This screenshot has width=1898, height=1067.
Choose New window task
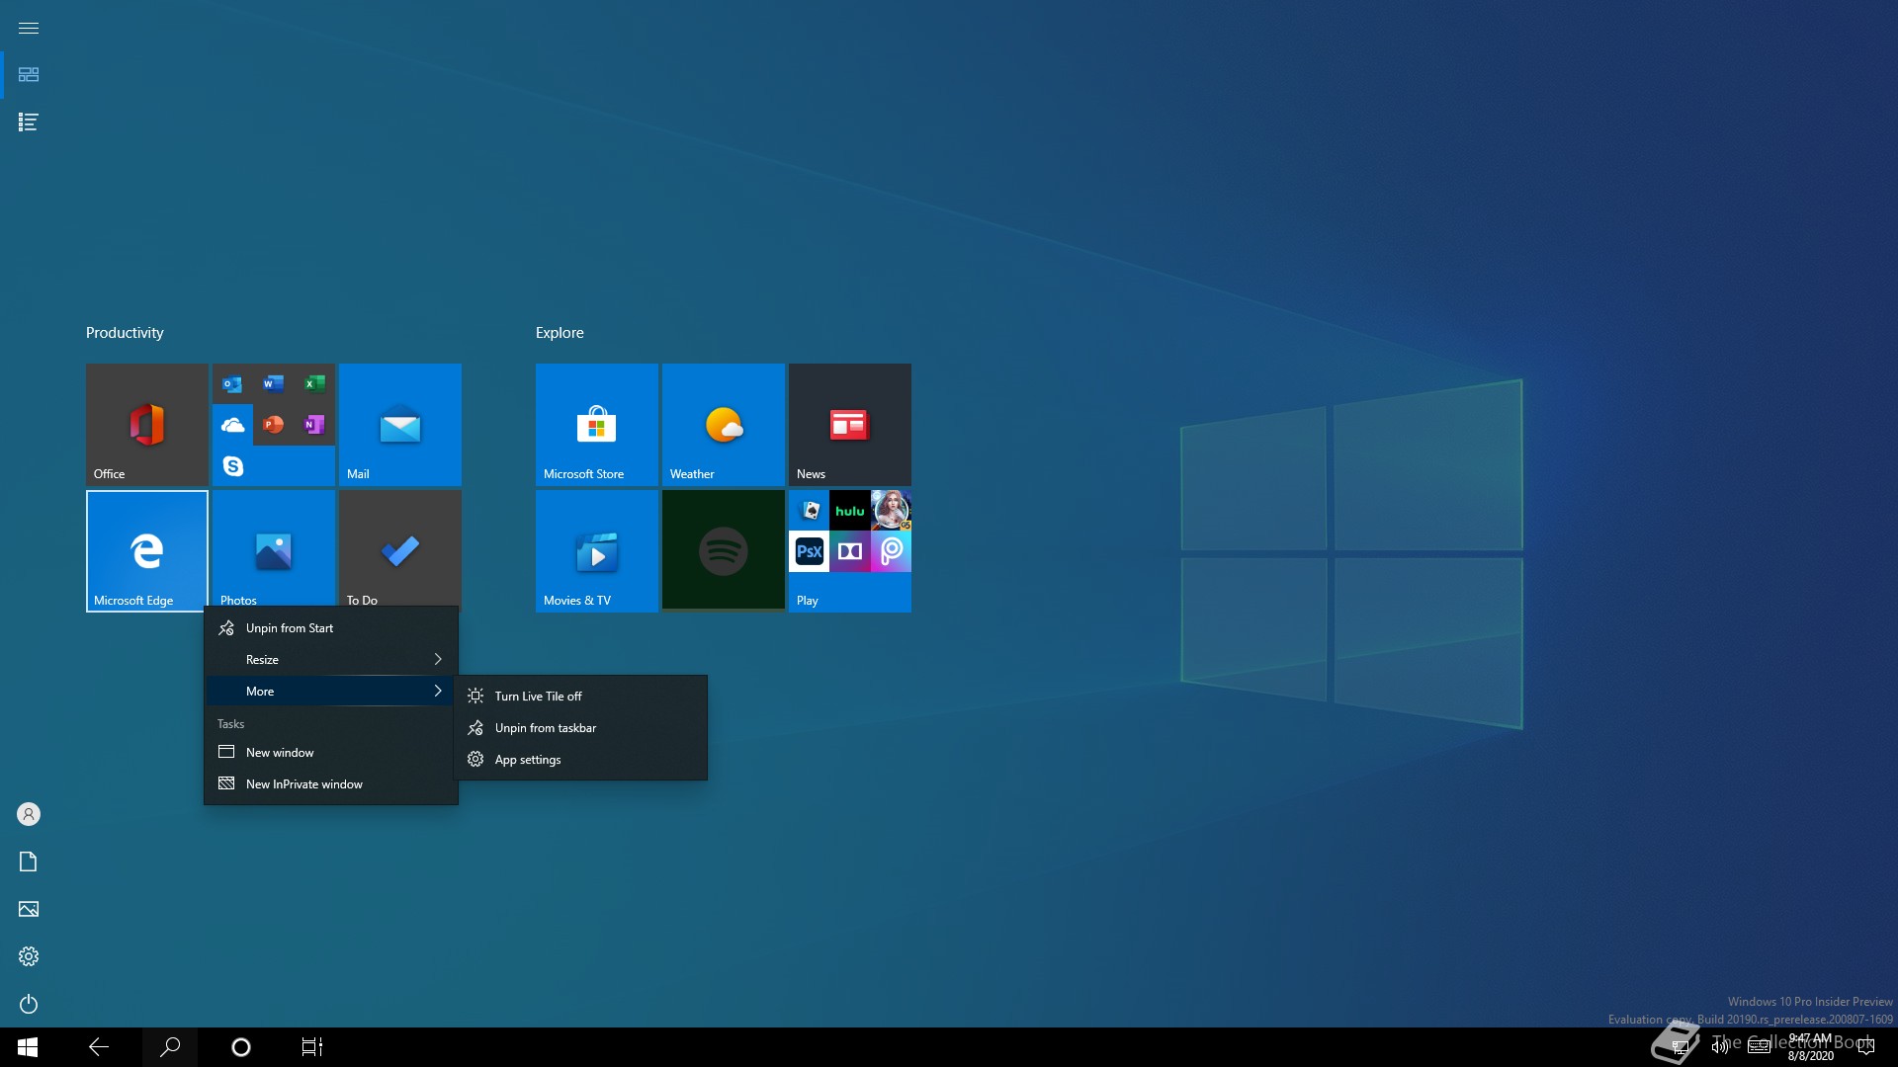331,753
